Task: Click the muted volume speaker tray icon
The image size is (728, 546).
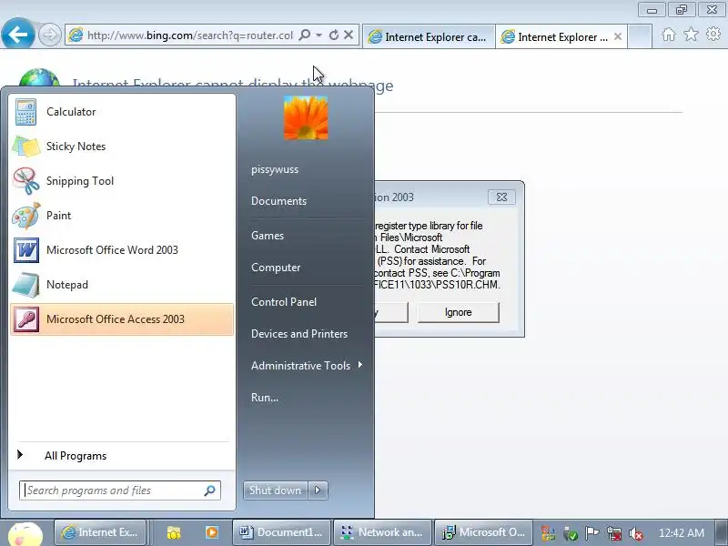Action: 635,533
